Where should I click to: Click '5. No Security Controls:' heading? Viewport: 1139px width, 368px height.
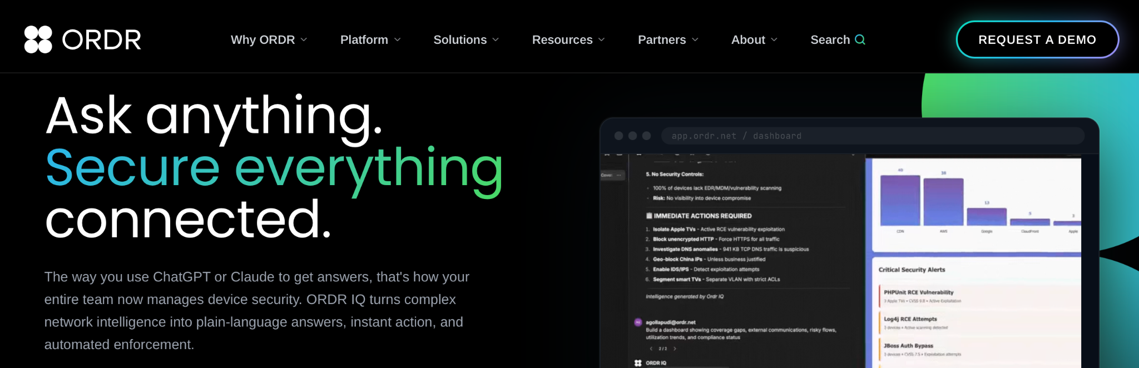pyautogui.click(x=675, y=174)
